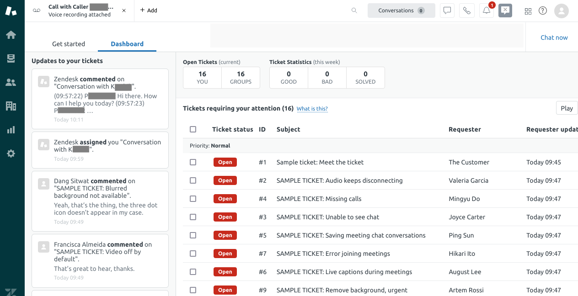578x296 pixels.
Task: Click the What is this? link
Action: click(312, 109)
